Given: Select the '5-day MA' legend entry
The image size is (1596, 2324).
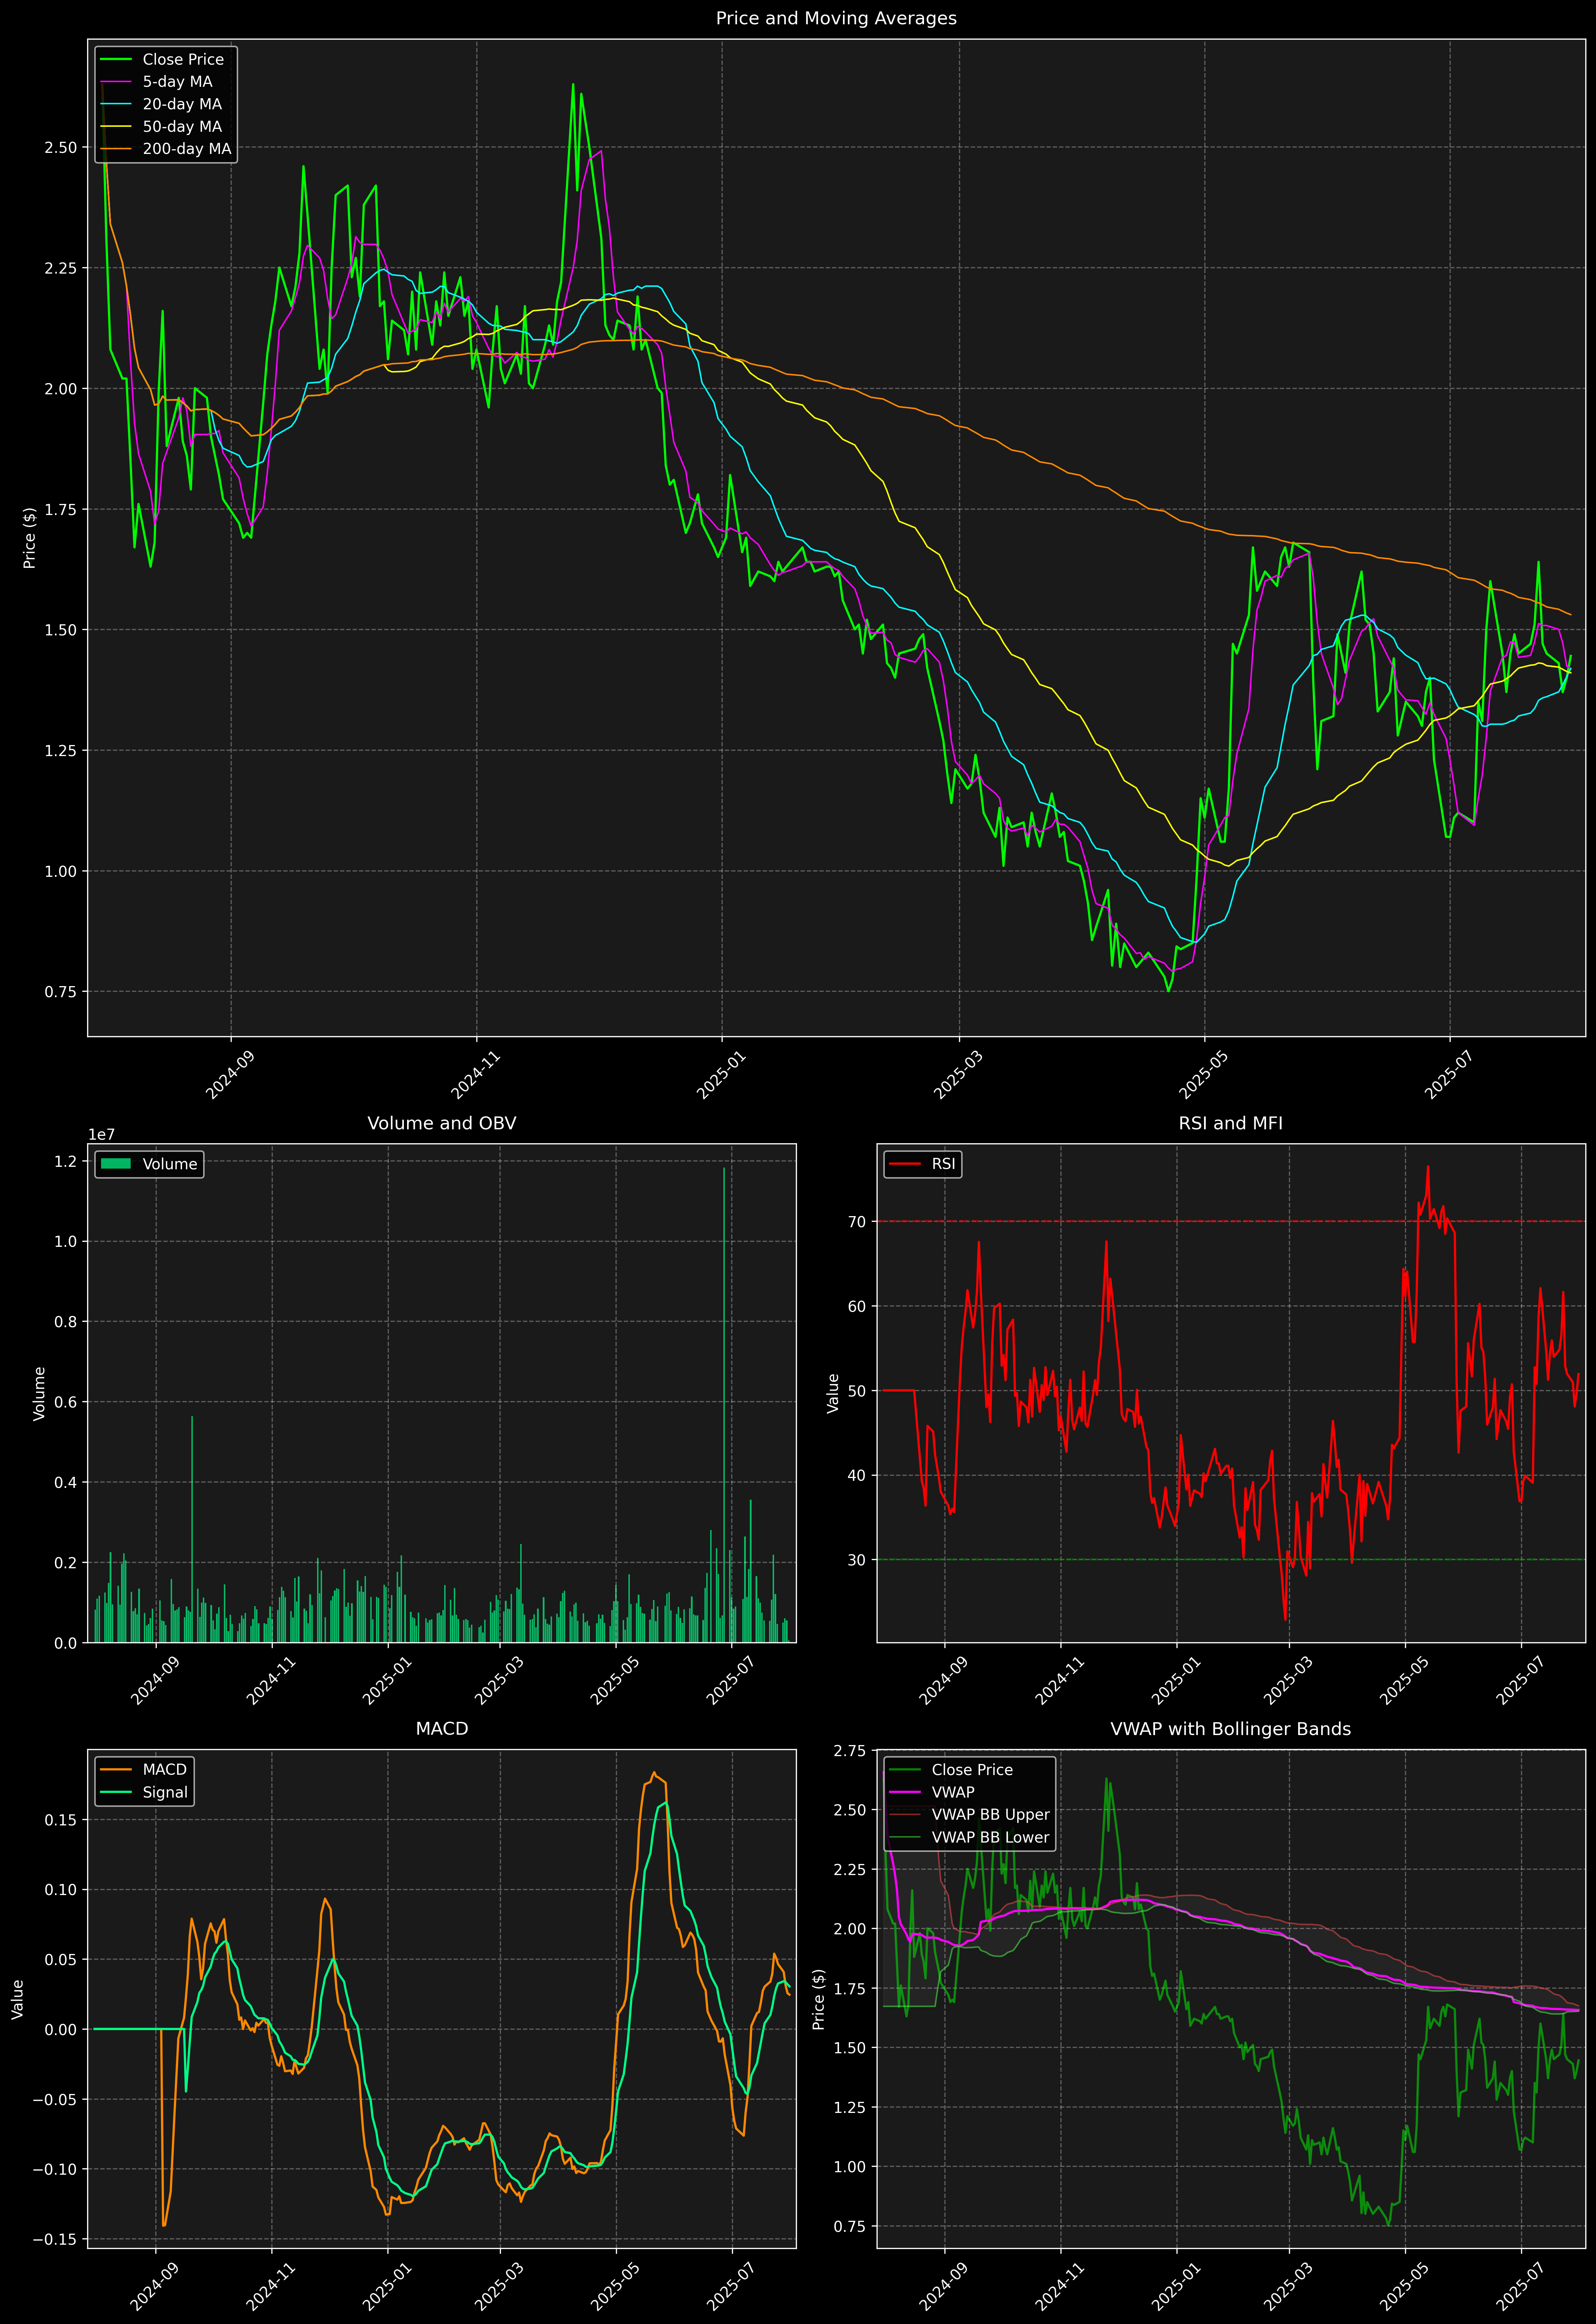Looking at the screenshot, I should tap(177, 82).
